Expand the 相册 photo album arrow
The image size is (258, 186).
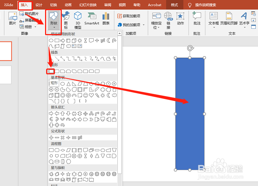35,26
